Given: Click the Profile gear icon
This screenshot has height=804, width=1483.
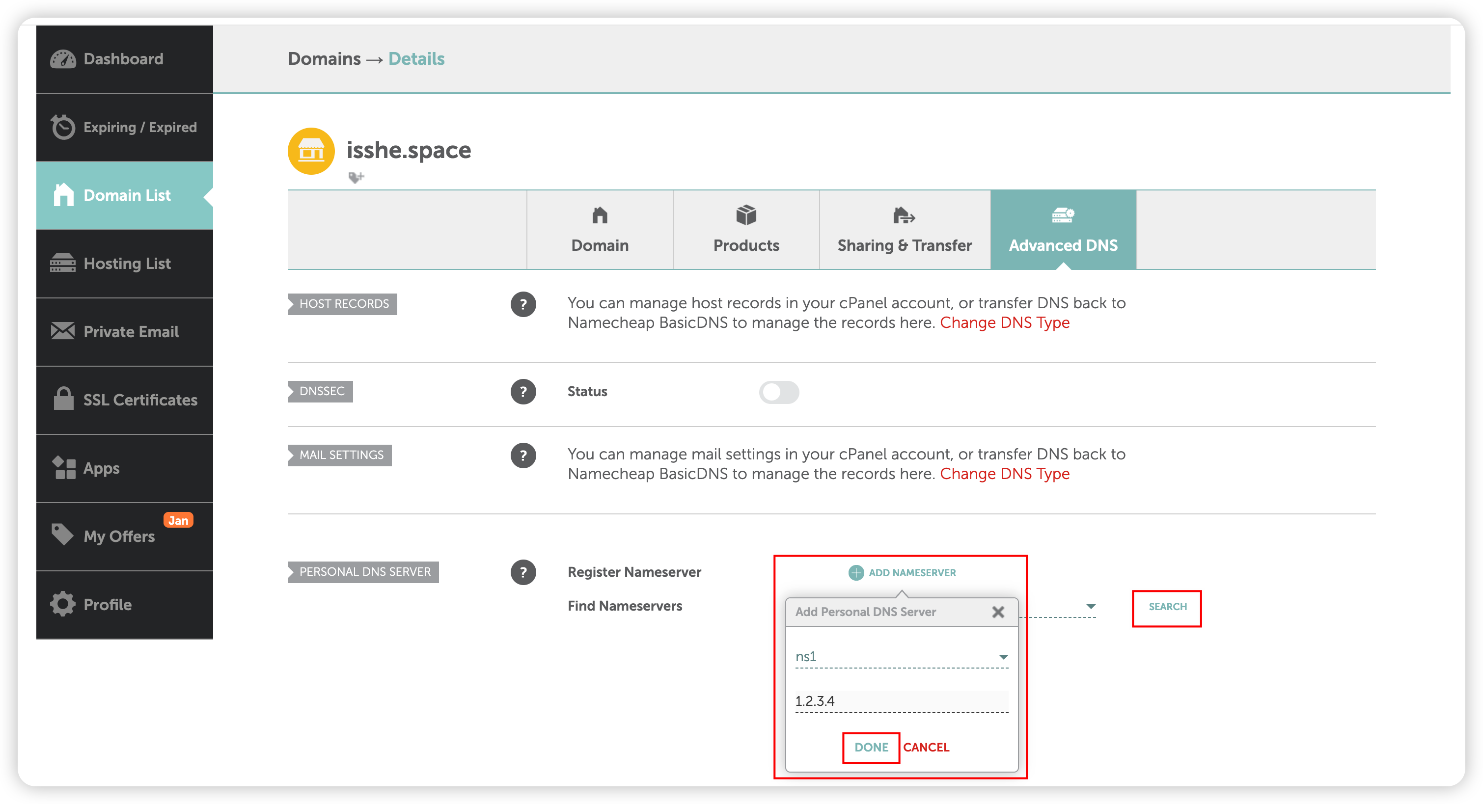Looking at the screenshot, I should (x=63, y=604).
